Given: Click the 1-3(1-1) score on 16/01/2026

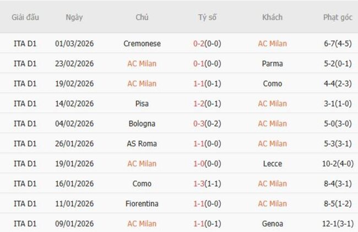Looking at the screenshot, I should pos(207,184).
